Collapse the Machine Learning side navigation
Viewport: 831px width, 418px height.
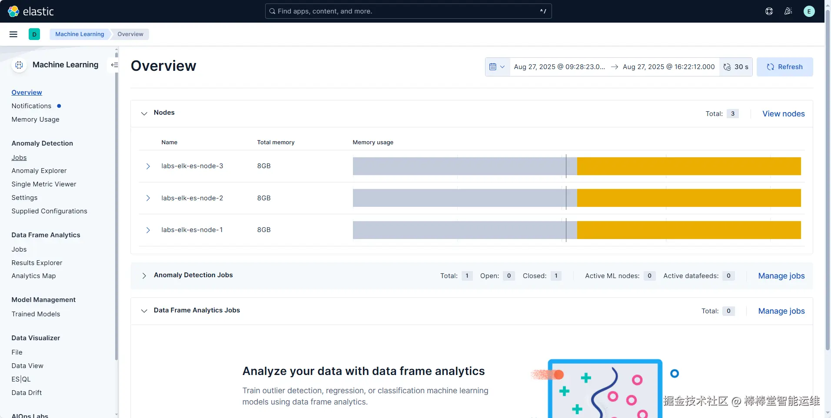(114, 65)
